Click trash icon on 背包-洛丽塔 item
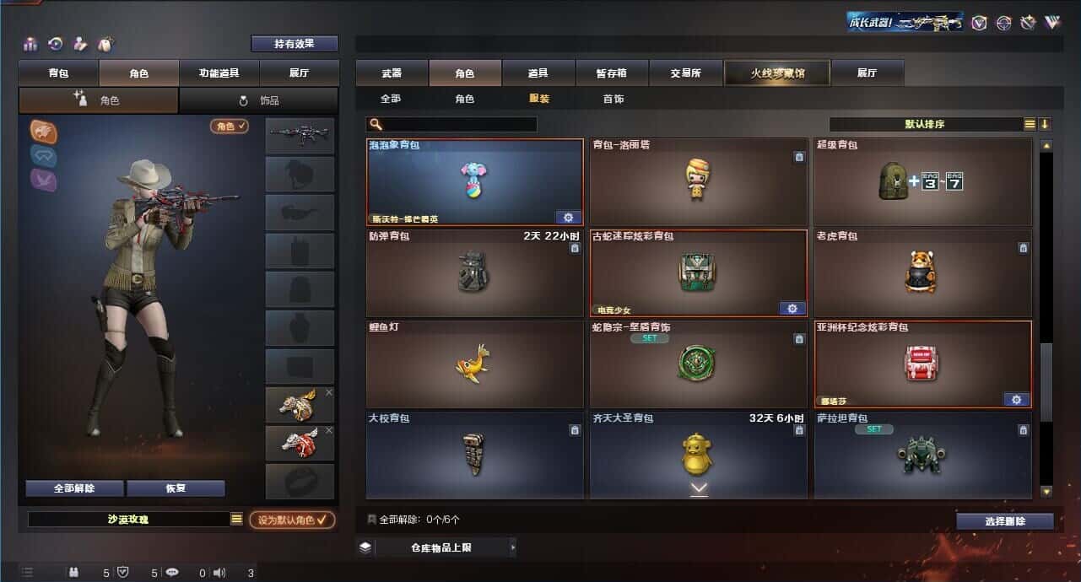The image size is (1081, 582). tap(799, 157)
